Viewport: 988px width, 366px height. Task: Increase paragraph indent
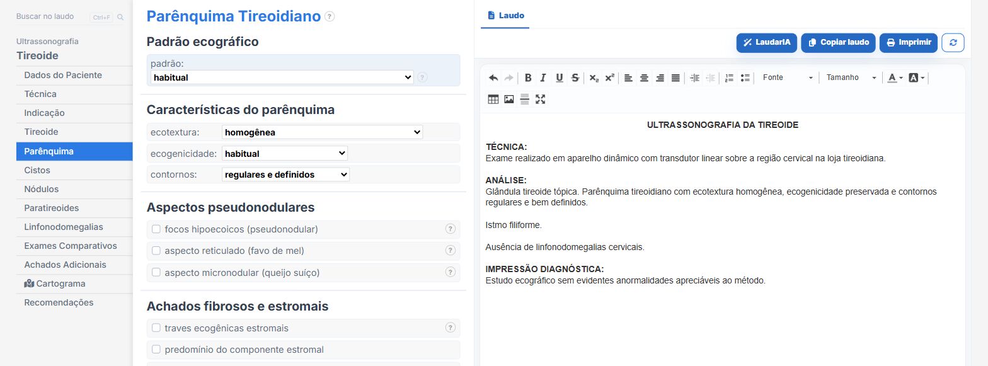click(695, 77)
